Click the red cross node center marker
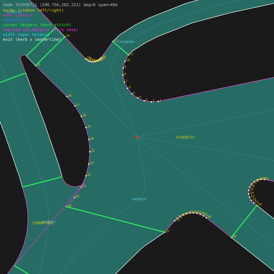This screenshot has width=274, height=274. 137,137
